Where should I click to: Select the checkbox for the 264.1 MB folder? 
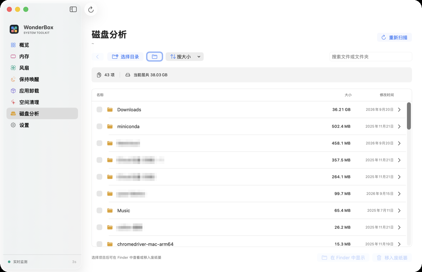click(99, 177)
